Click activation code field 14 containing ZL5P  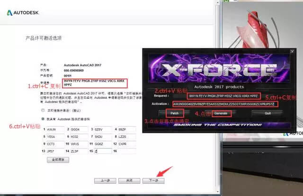(79, 151)
